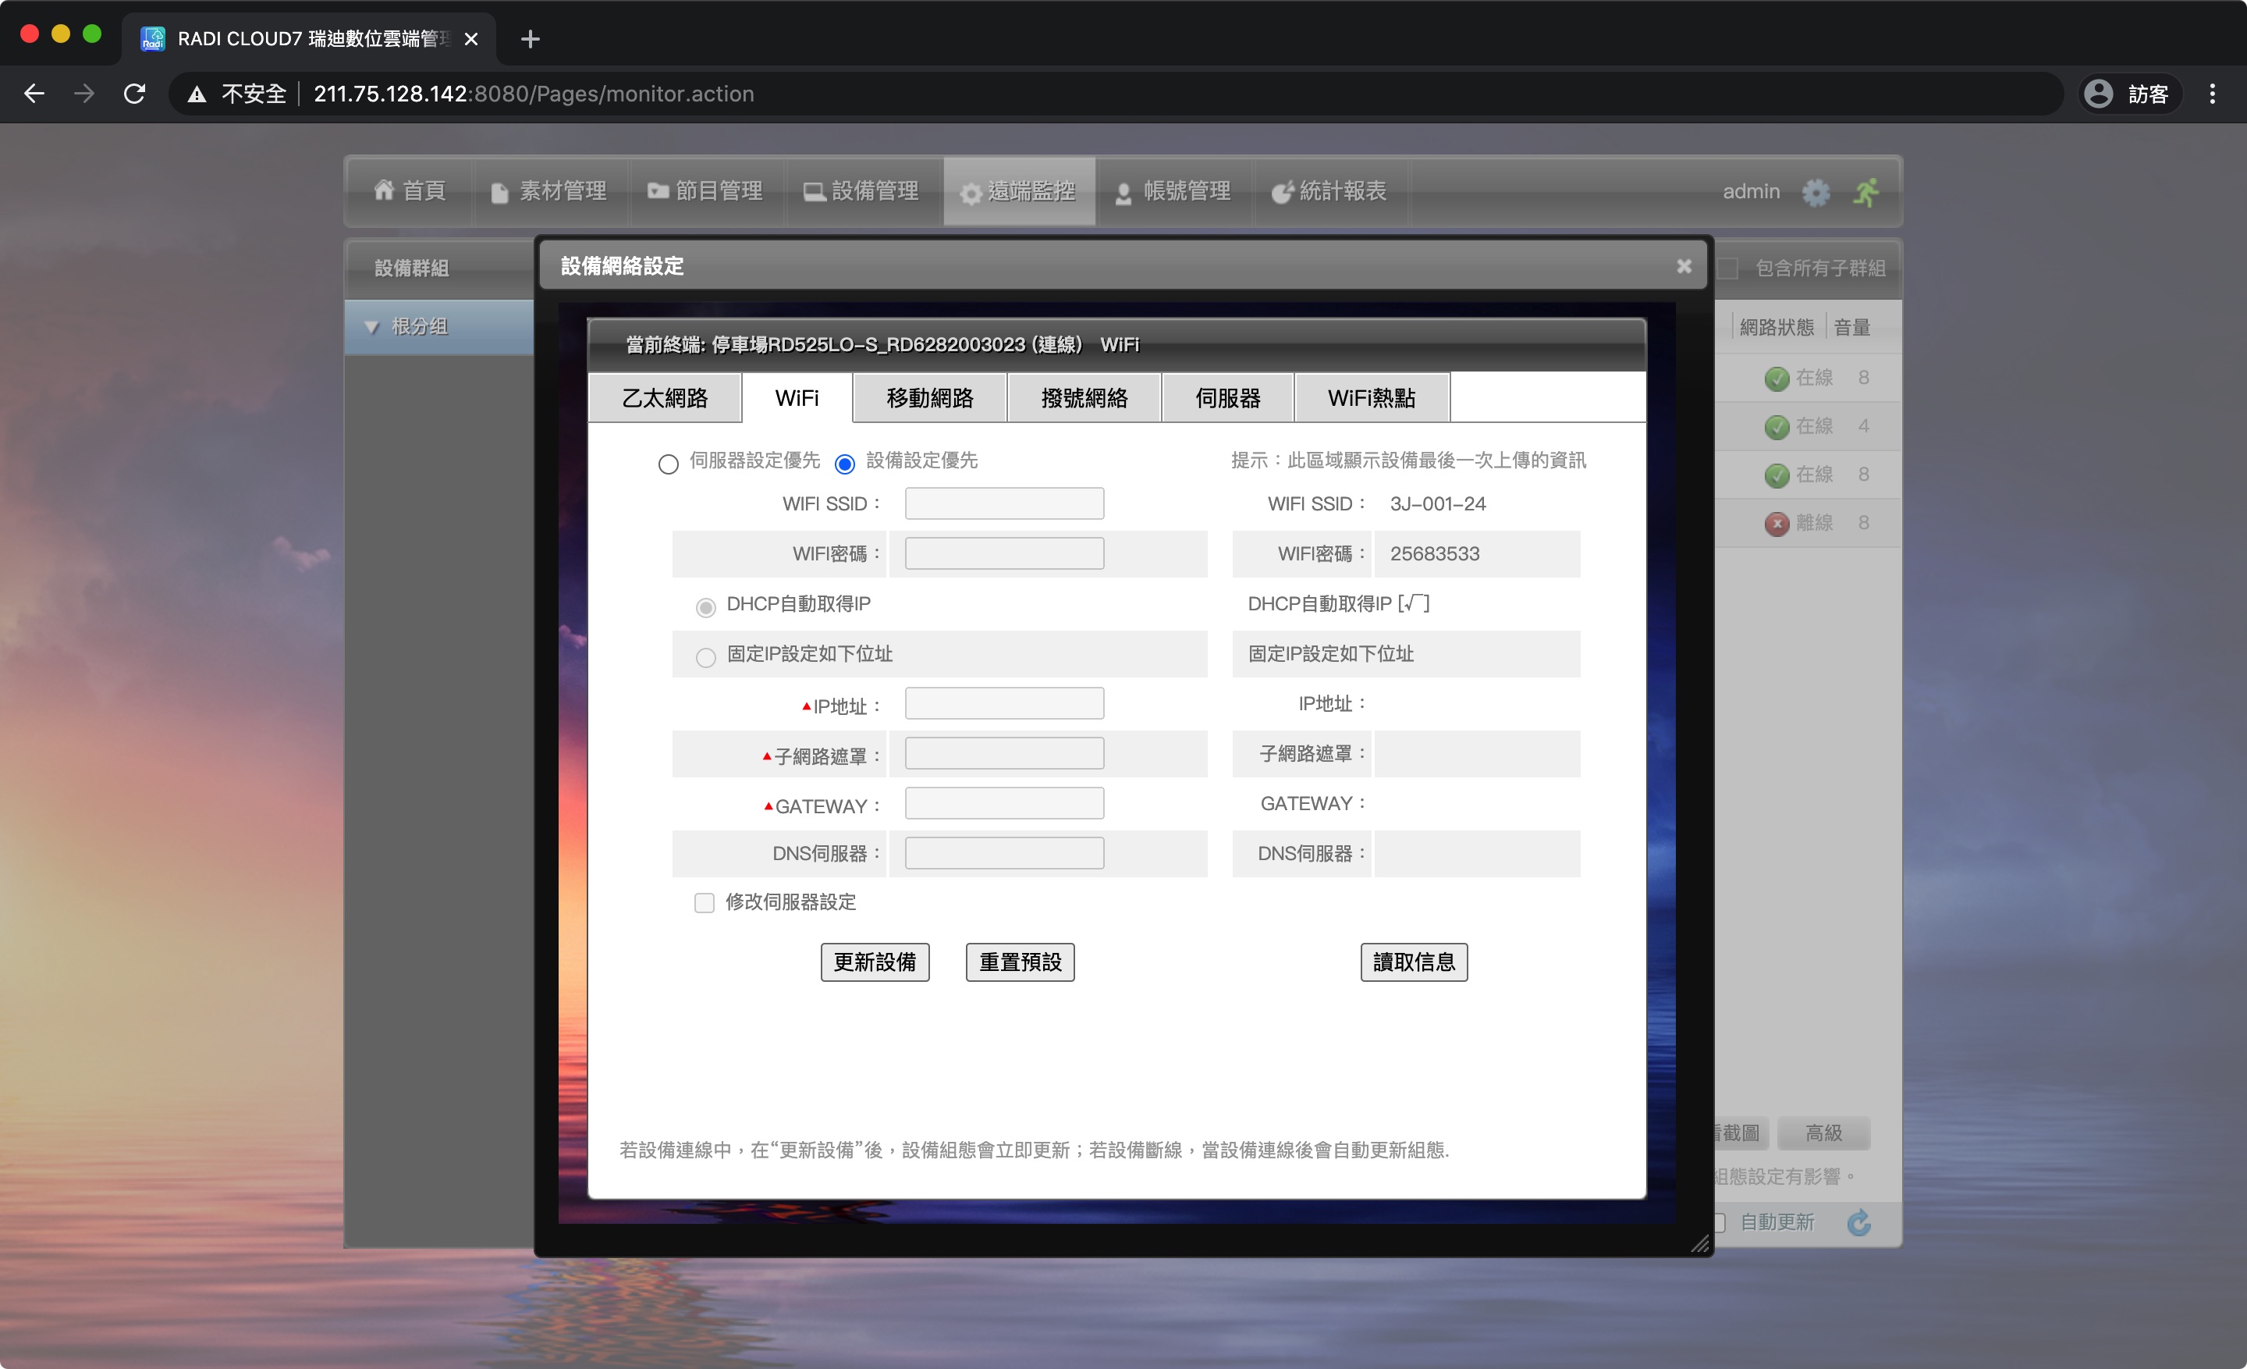Viewport: 2247px width, 1369px height.
Task: Switch to the WiFi熱點 tab
Action: pyautogui.click(x=1372, y=397)
